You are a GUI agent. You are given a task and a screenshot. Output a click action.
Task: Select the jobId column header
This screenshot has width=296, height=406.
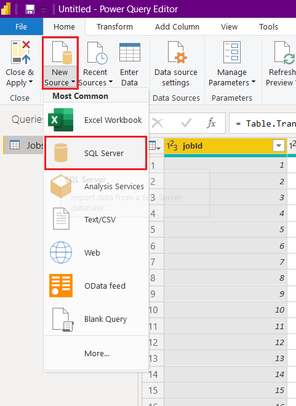pyautogui.click(x=225, y=146)
